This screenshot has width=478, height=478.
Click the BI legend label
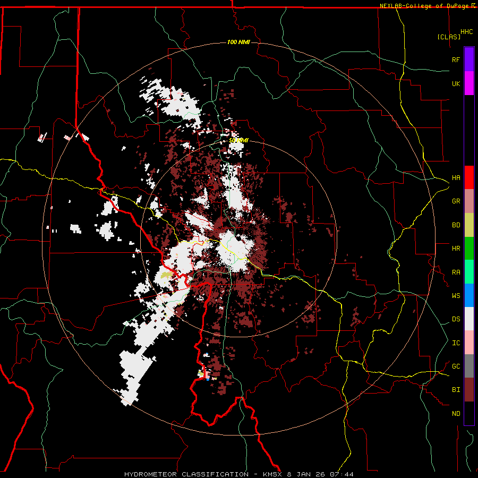(x=456, y=390)
